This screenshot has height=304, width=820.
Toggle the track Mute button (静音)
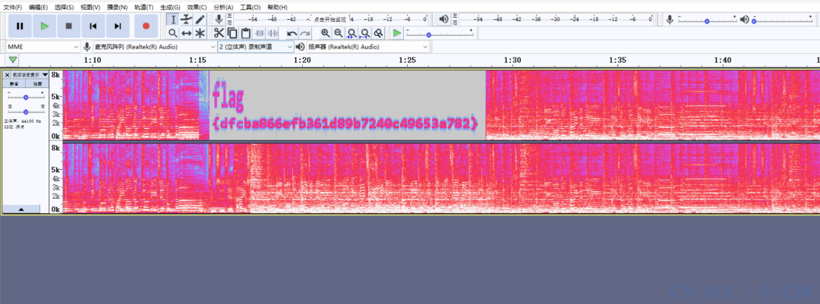point(14,83)
